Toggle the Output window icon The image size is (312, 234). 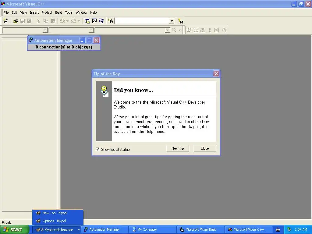(94, 21)
